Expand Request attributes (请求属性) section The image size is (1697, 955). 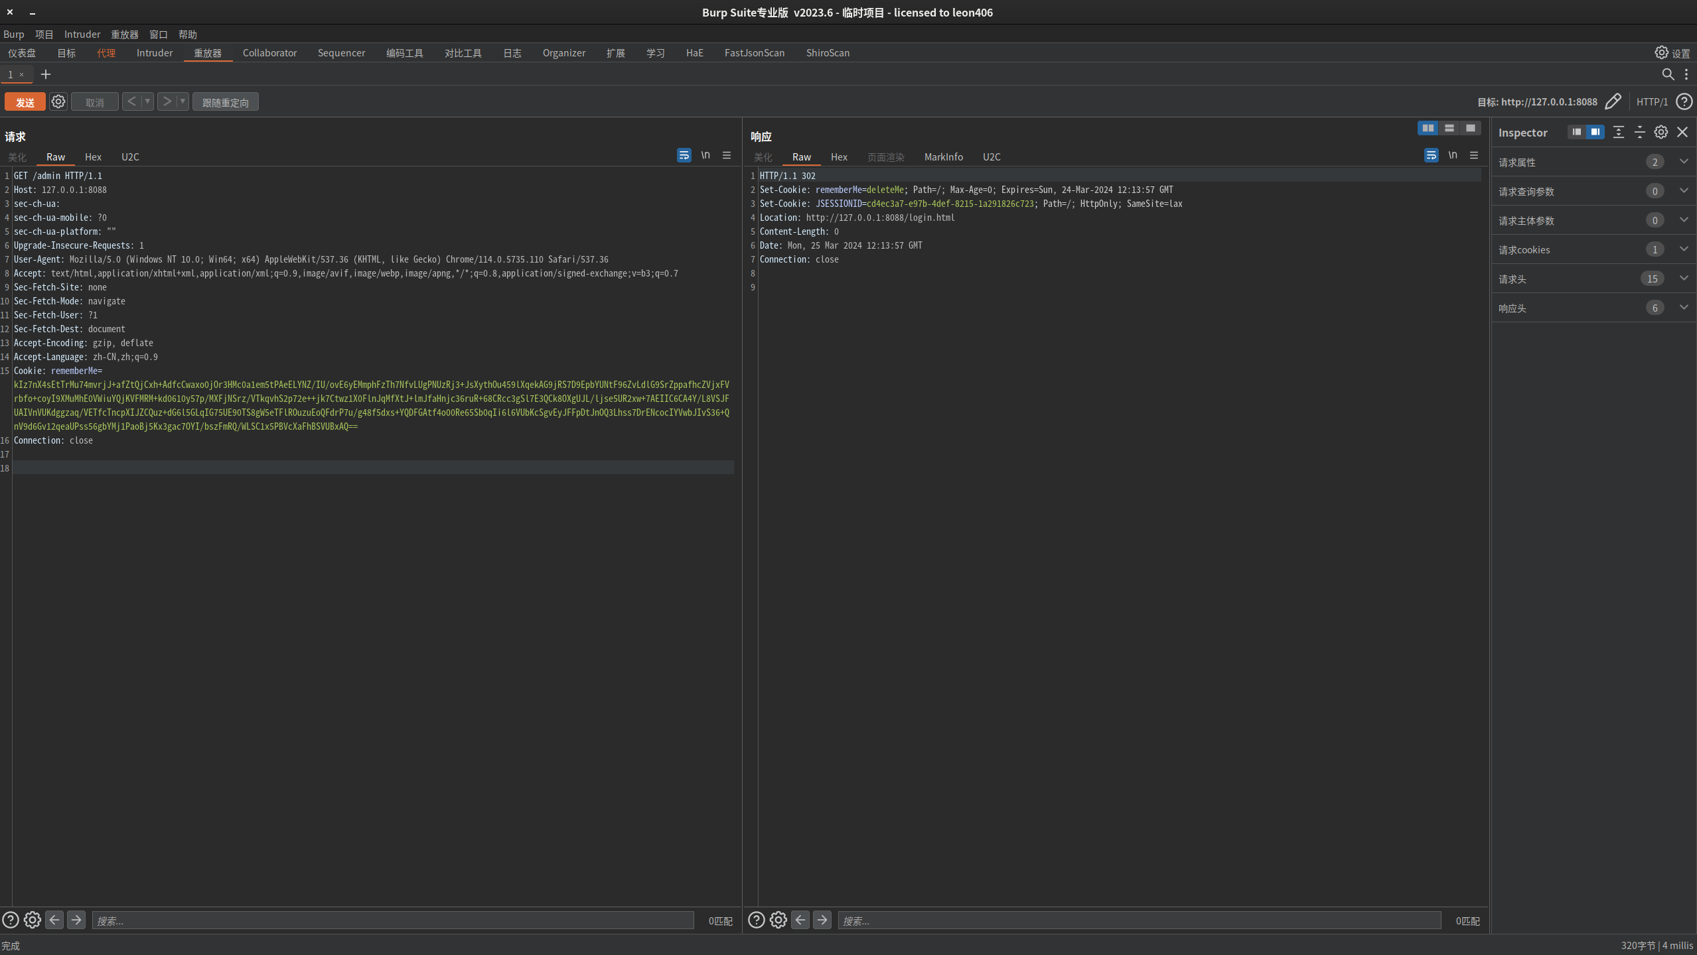(x=1593, y=162)
